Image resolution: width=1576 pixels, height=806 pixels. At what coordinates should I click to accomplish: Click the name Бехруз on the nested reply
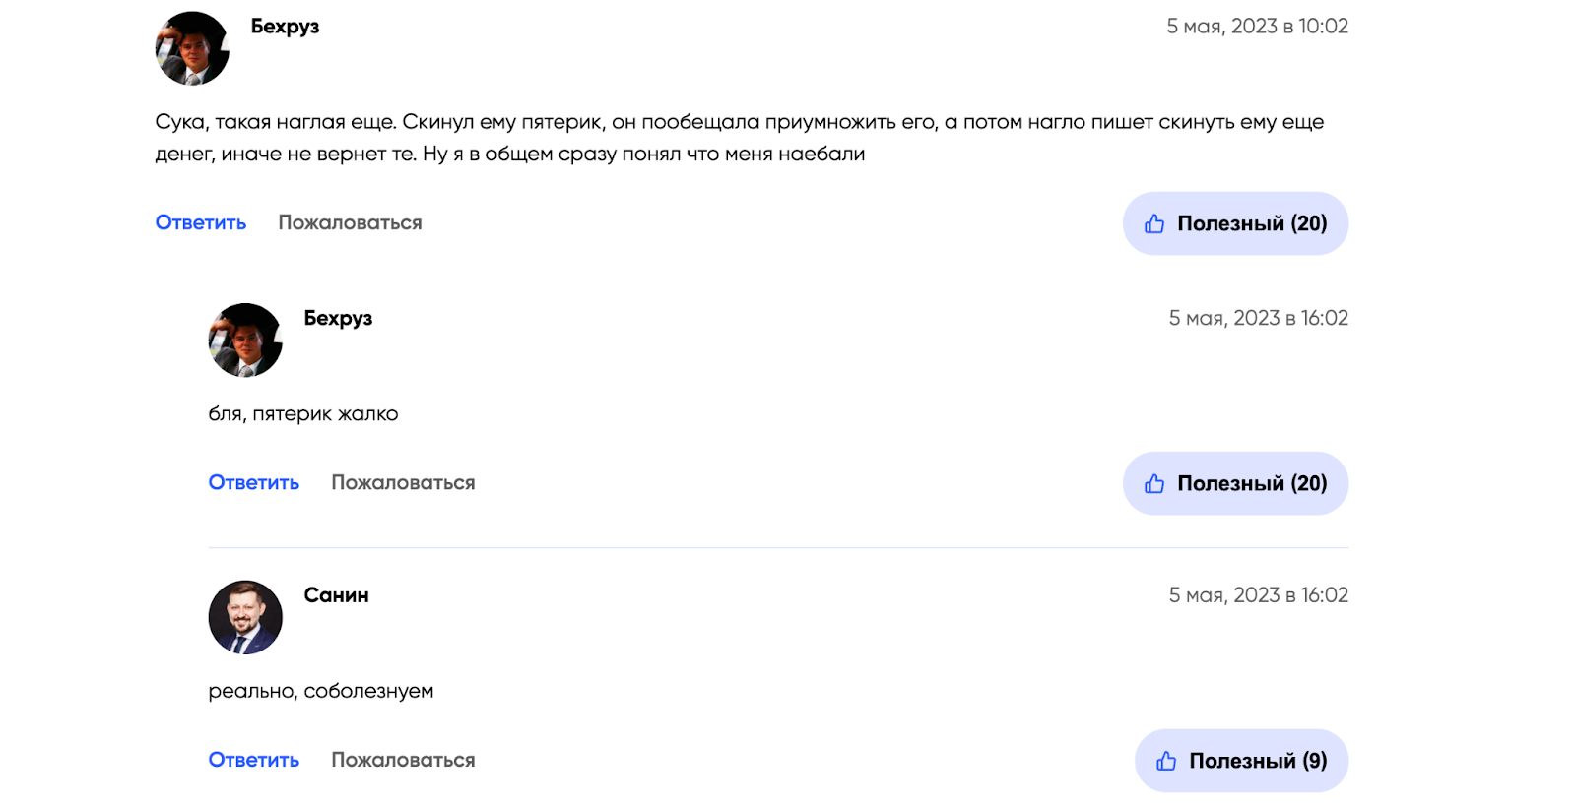(338, 318)
